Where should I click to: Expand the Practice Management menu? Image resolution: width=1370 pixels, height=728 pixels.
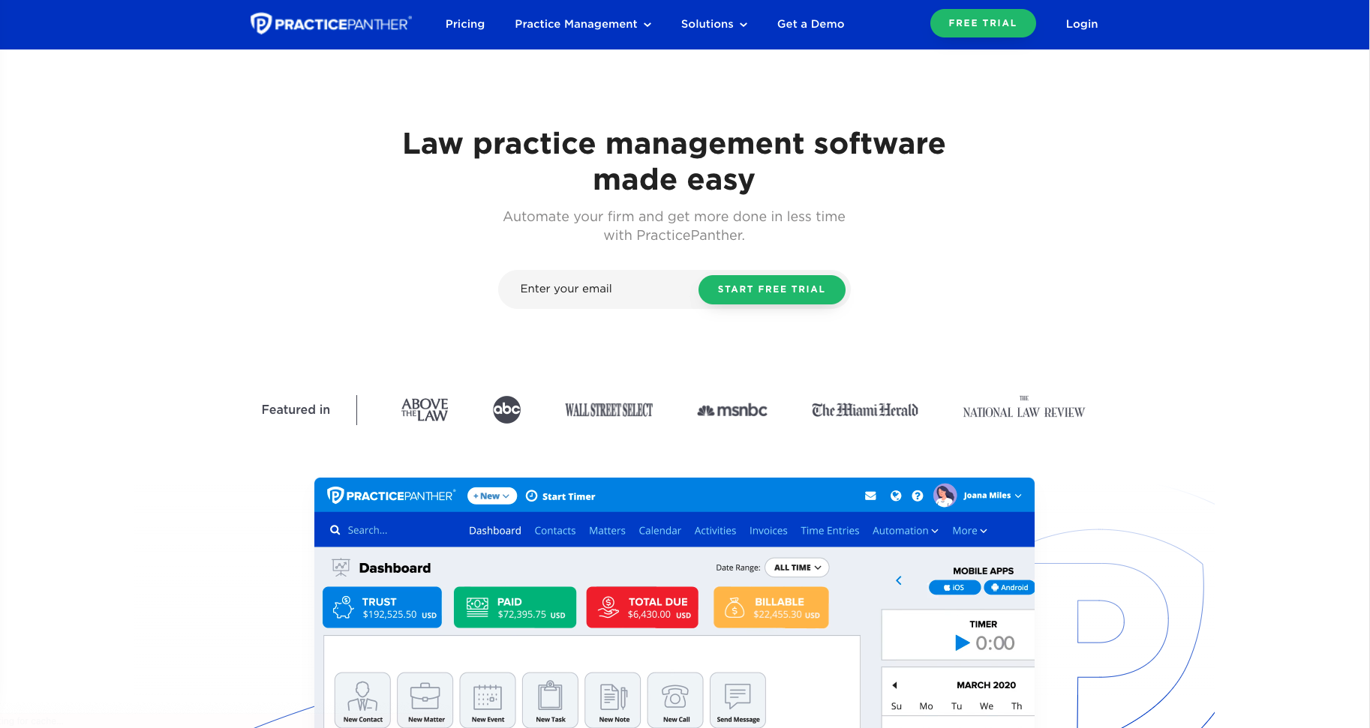583,24
